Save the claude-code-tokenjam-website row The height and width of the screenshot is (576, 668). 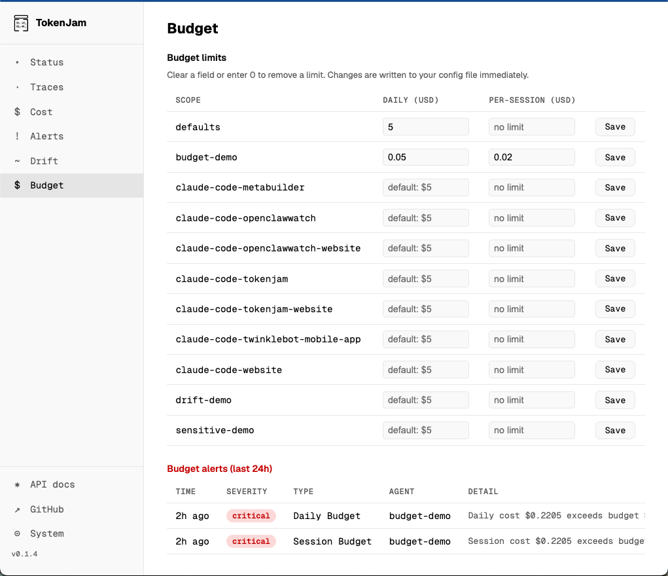[x=615, y=309]
